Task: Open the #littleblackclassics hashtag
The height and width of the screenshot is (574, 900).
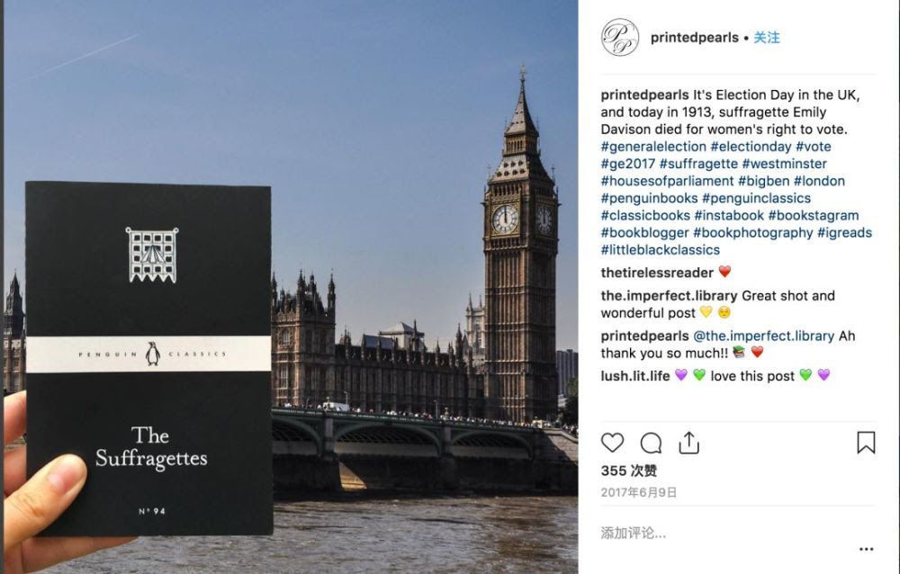Action: (x=660, y=250)
